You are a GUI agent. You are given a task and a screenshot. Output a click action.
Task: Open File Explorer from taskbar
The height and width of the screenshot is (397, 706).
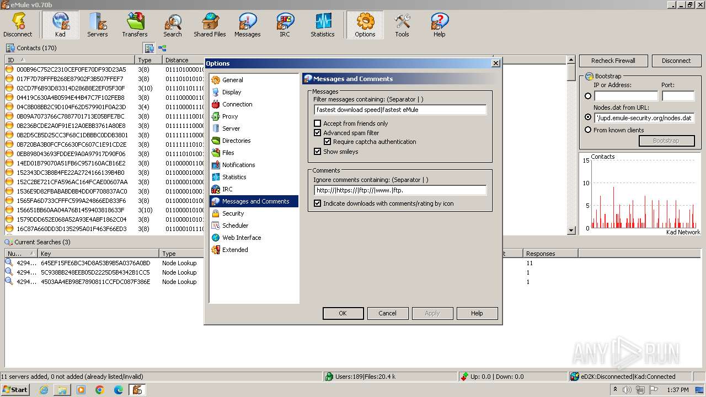[62, 390]
